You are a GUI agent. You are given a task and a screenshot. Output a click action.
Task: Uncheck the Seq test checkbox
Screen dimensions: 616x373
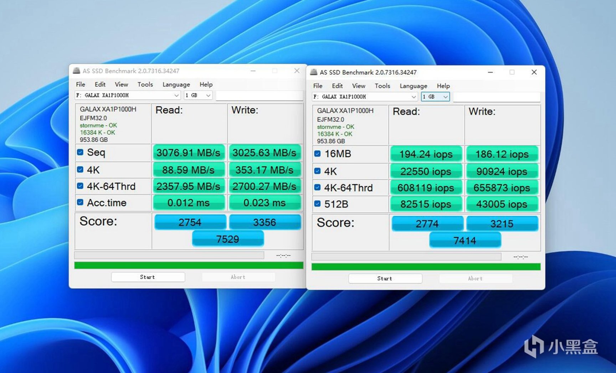[x=80, y=152]
